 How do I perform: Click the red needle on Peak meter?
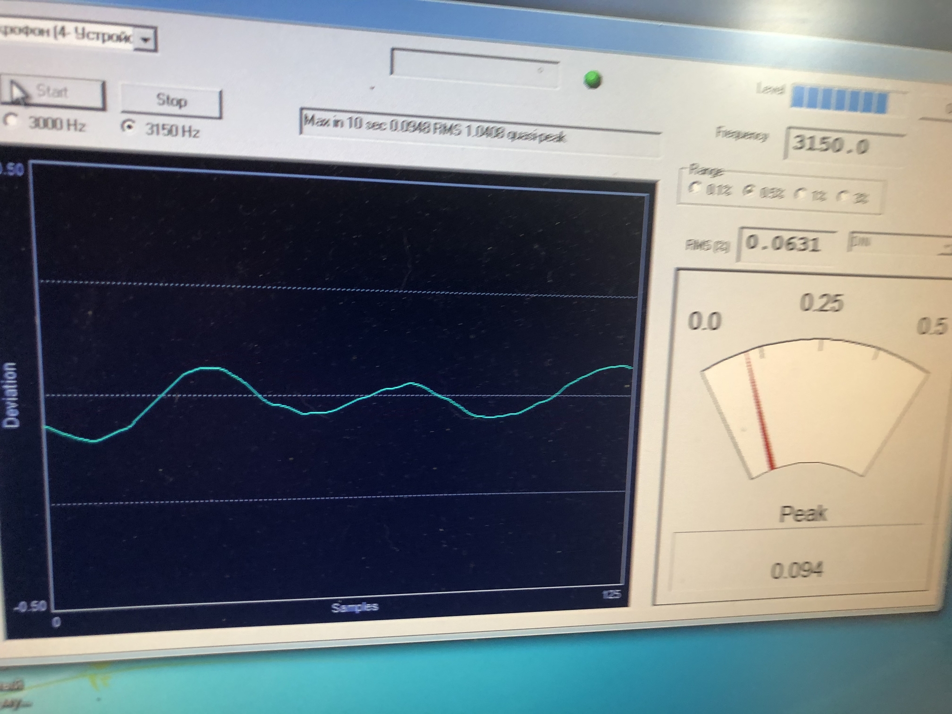click(759, 411)
